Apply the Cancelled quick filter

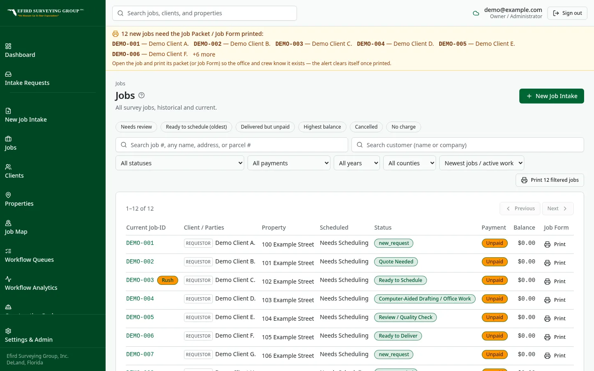(x=366, y=127)
